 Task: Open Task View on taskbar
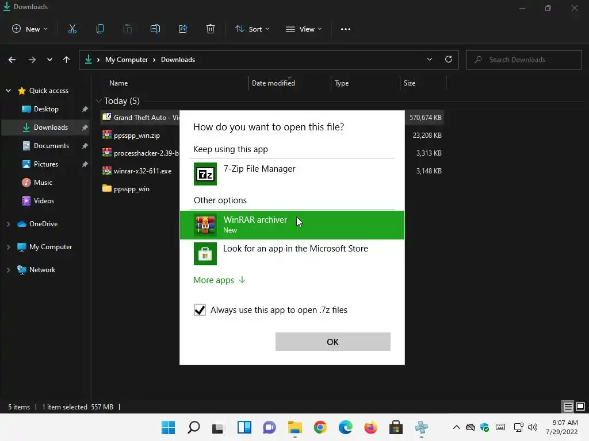pyautogui.click(x=218, y=428)
